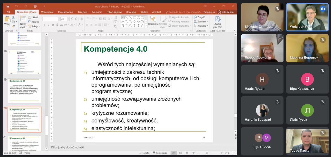The width and height of the screenshot is (331, 157).
Task: Open the Sekcja section dropdown
Action: 35,26
